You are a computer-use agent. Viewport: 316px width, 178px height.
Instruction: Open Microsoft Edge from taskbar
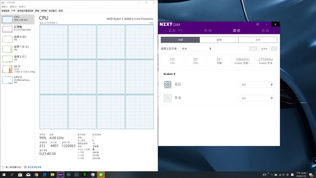click(x=44, y=175)
